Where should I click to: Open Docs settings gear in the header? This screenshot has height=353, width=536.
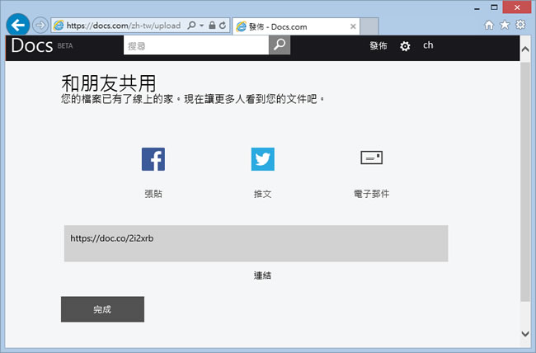click(x=405, y=46)
